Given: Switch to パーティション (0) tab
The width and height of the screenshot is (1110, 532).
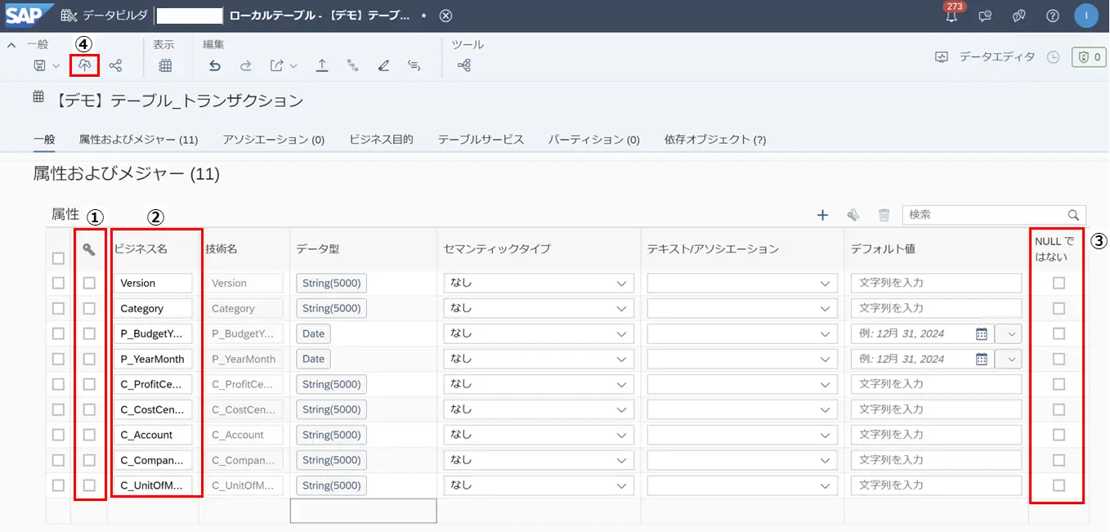Looking at the screenshot, I should pos(594,140).
